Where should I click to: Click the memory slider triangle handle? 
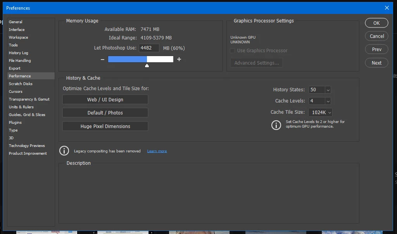[x=147, y=66]
